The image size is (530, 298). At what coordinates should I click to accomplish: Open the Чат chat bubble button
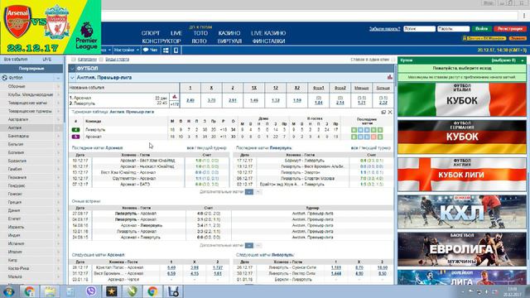(x=151, y=50)
